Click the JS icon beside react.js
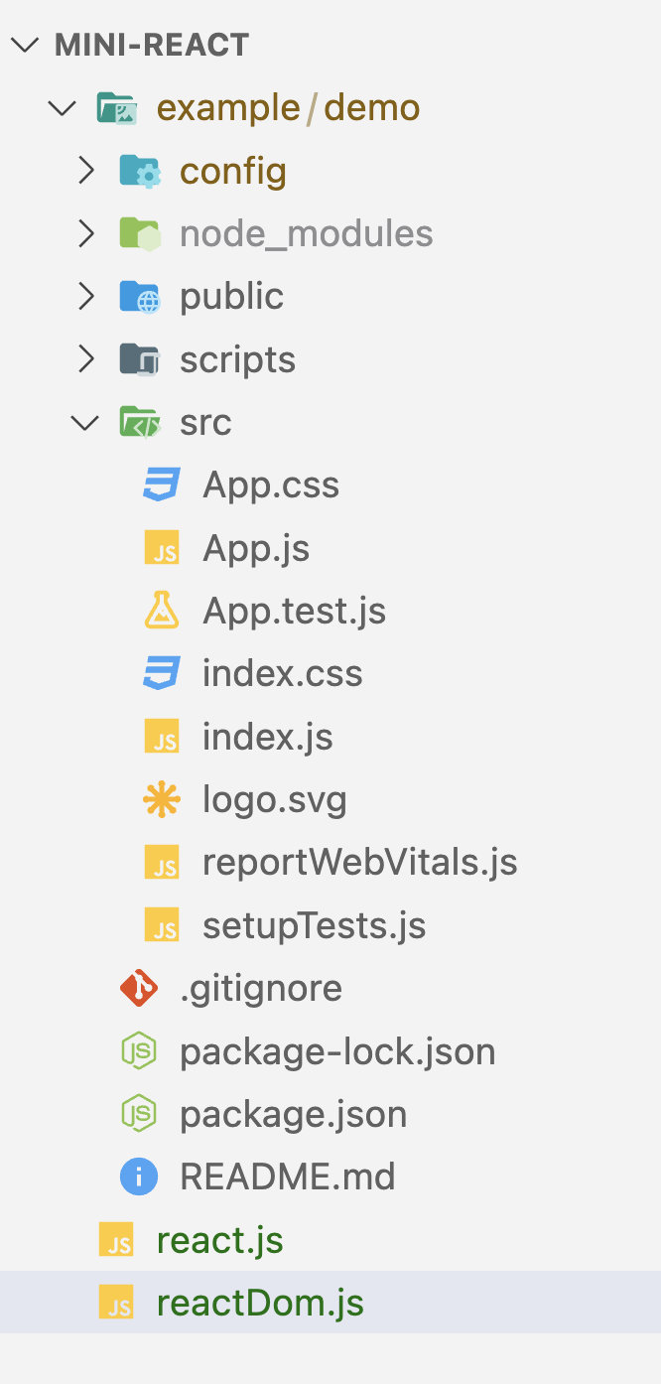Image resolution: width=661 pixels, height=1384 pixels. click(x=116, y=1241)
